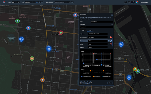Open the Select saved session combo box
Image resolution: width=151 pixels, height=94 pixels.
tap(62, 2)
